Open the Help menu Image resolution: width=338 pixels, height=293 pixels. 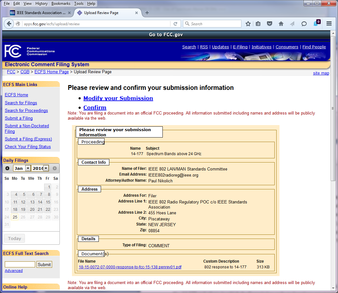pyautogui.click(x=91, y=4)
